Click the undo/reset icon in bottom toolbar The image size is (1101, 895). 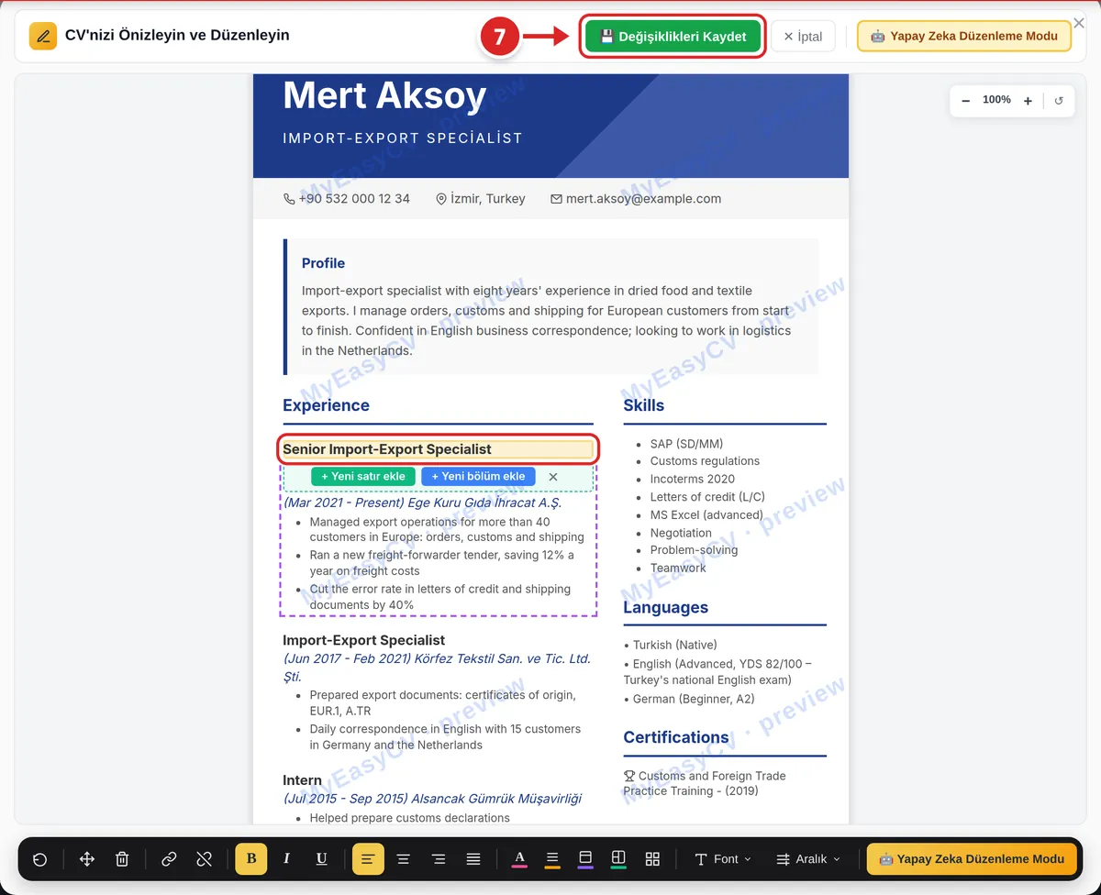tap(40, 859)
